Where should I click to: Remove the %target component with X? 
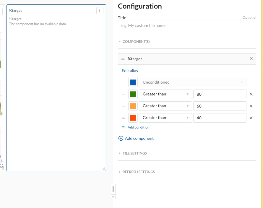pyautogui.click(x=251, y=59)
